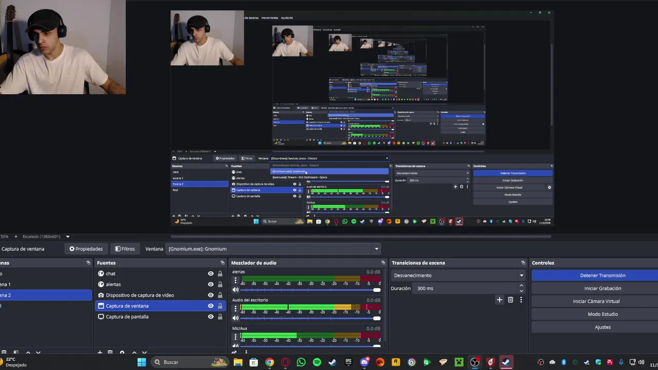Click the Duración 300 ms field
Viewport: 658px width, 370px height.
click(465, 288)
